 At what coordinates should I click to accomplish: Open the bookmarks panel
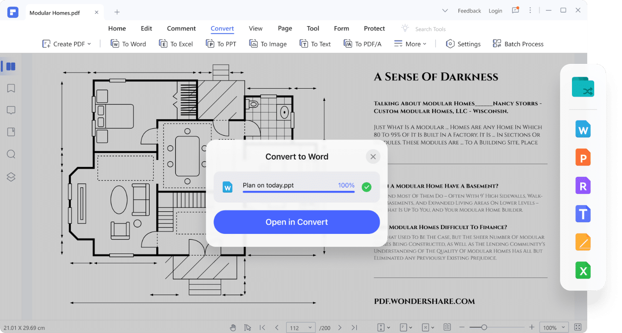[11, 89]
